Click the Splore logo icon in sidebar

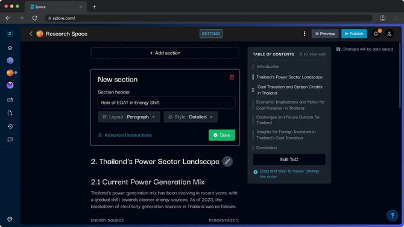(x=10, y=34)
